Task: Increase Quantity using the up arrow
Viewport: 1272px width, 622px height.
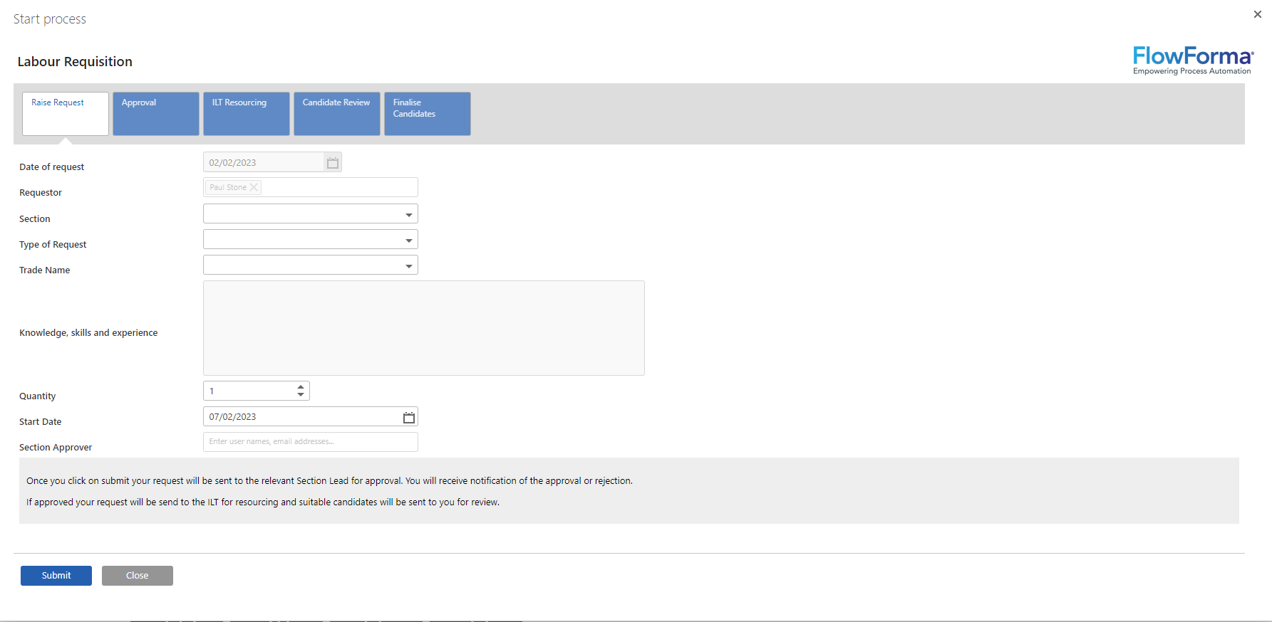Action: tap(301, 386)
